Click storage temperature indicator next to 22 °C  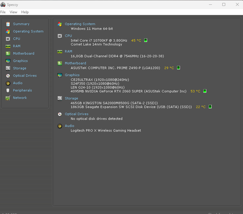210,107
